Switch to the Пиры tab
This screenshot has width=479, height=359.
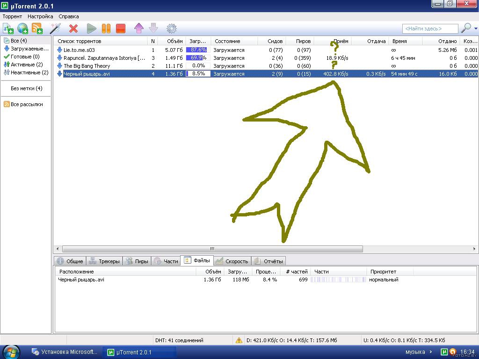(x=137, y=261)
